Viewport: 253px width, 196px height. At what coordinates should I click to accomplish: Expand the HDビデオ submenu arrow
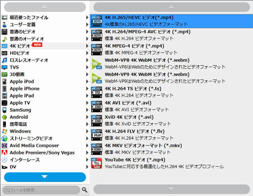[x=87, y=53]
